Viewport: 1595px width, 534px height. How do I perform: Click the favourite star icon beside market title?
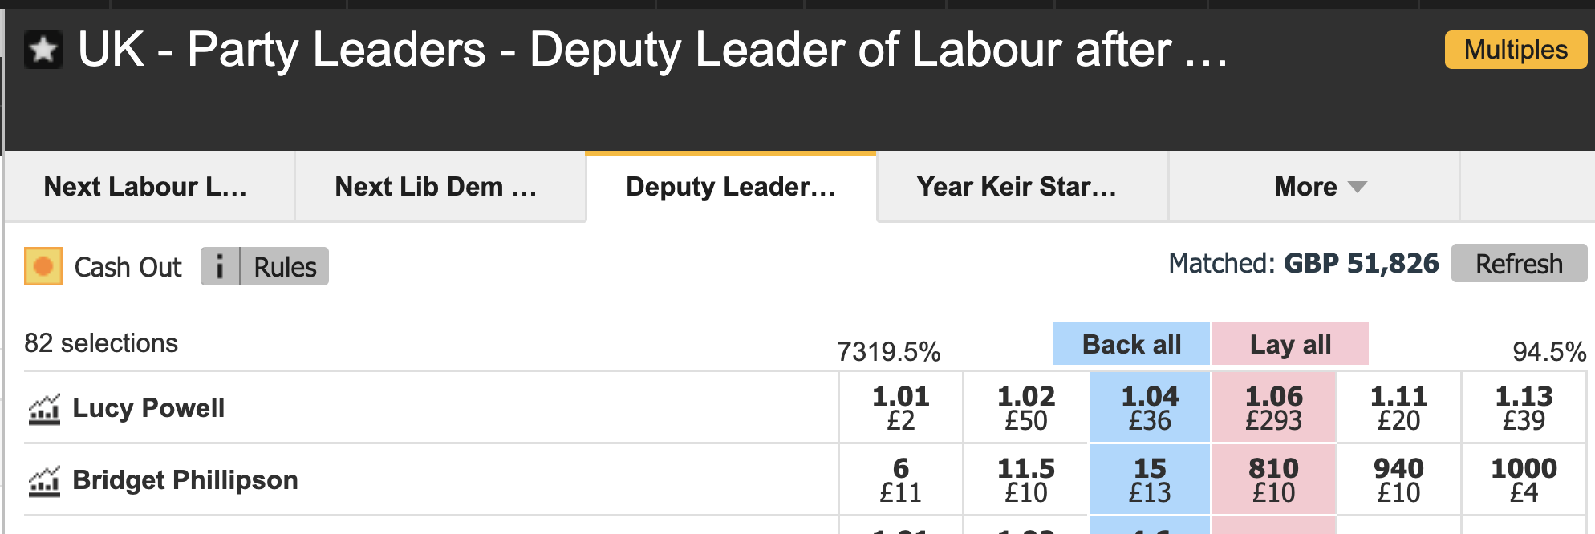(43, 50)
